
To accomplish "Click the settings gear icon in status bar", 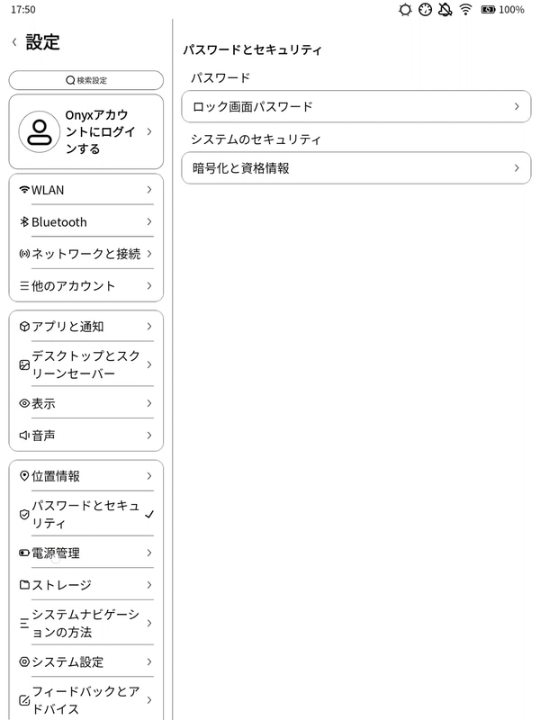I will point(403,11).
